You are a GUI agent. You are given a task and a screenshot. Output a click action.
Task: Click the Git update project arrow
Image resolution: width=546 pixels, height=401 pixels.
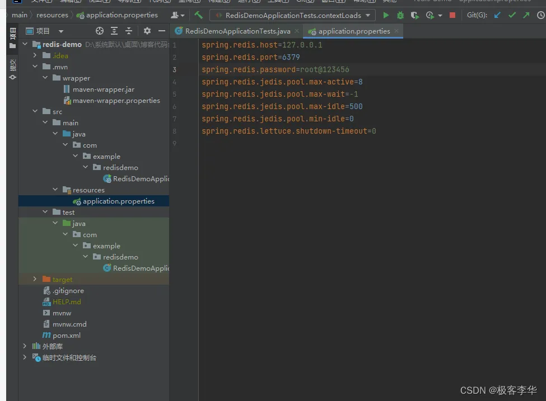point(497,15)
